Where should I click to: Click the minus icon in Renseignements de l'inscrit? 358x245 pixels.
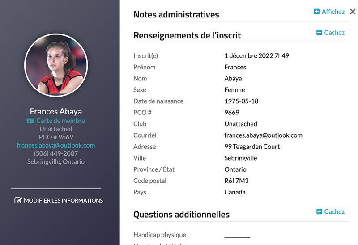tap(319, 33)
